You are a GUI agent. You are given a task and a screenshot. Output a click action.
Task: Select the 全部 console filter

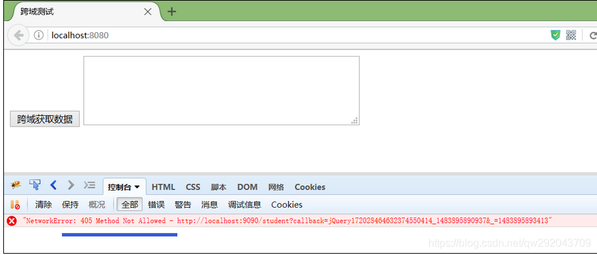coord(129,204)
